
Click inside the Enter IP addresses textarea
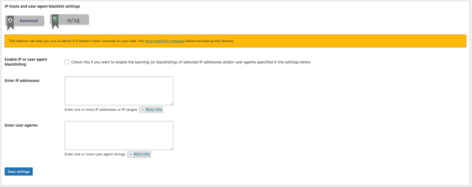tap(119, 91)
